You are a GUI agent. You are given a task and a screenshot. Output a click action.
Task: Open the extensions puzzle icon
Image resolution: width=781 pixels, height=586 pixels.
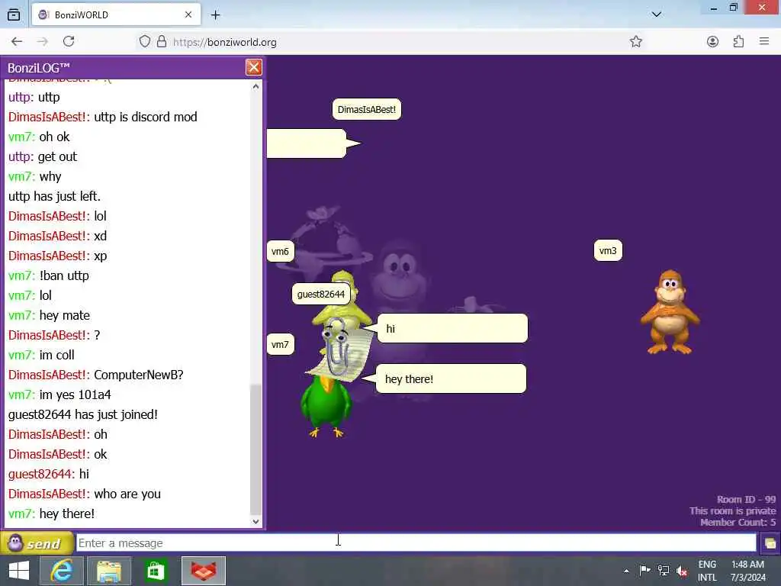[x=738, y=42]
